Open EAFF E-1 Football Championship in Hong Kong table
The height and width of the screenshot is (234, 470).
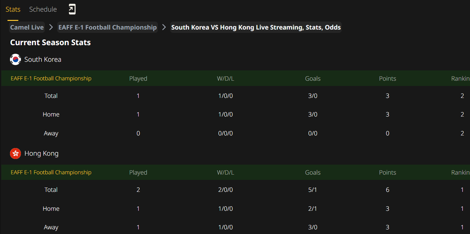pyautogui.click(x=51, y=172)
